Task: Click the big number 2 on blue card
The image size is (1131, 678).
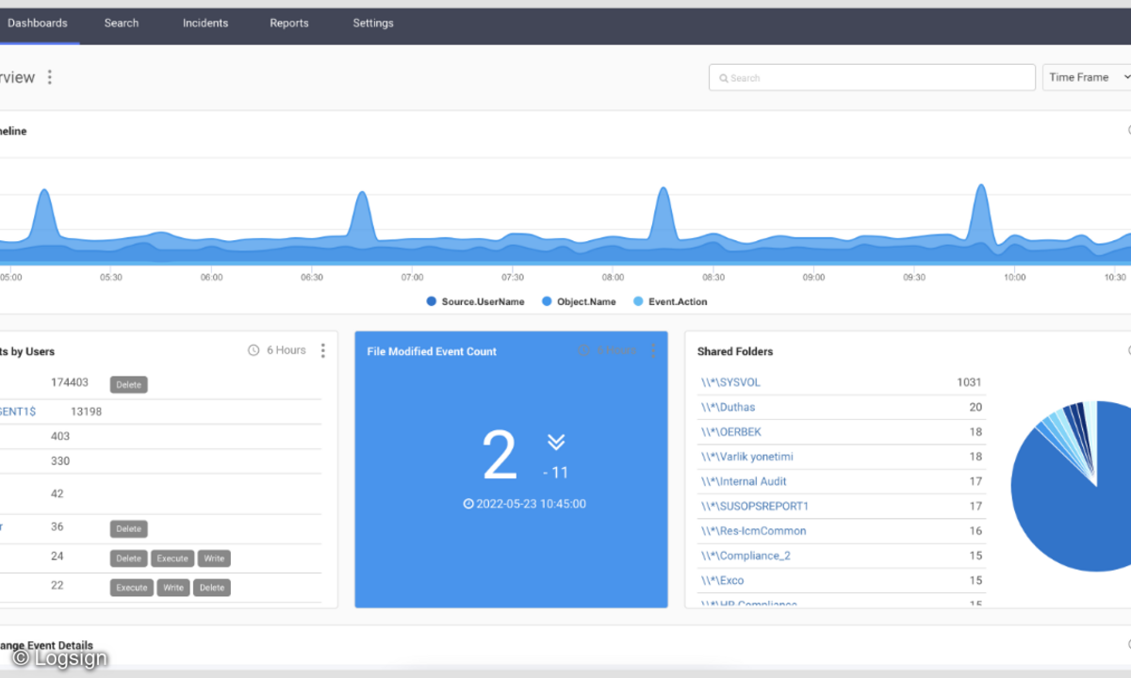Action: 500,456
